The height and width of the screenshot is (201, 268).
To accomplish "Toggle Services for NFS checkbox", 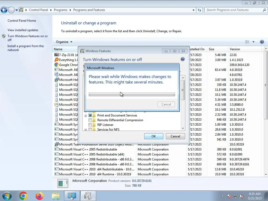I will point(90,129).
